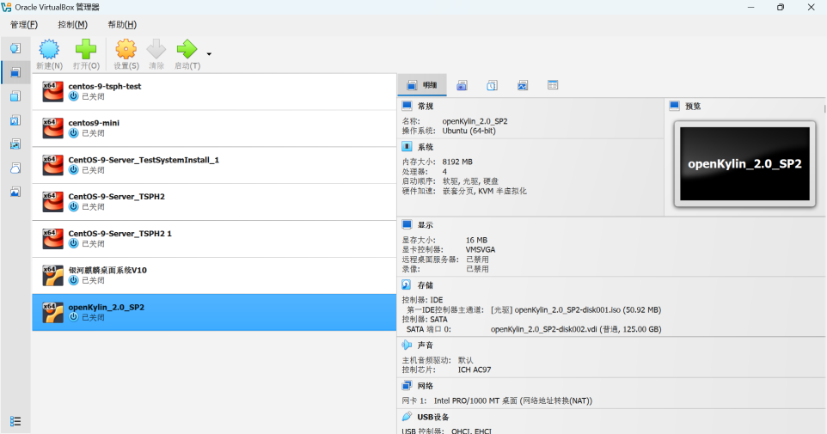827x434 pixels.
Task: Click the OS icon of 银河麒麟桌面系统V10
Action: coord(52,275)
